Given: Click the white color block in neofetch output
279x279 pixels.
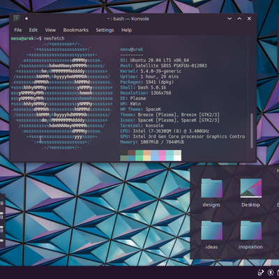Looking at the screenshot, I should pyautogui.click(x=177, y=158).
